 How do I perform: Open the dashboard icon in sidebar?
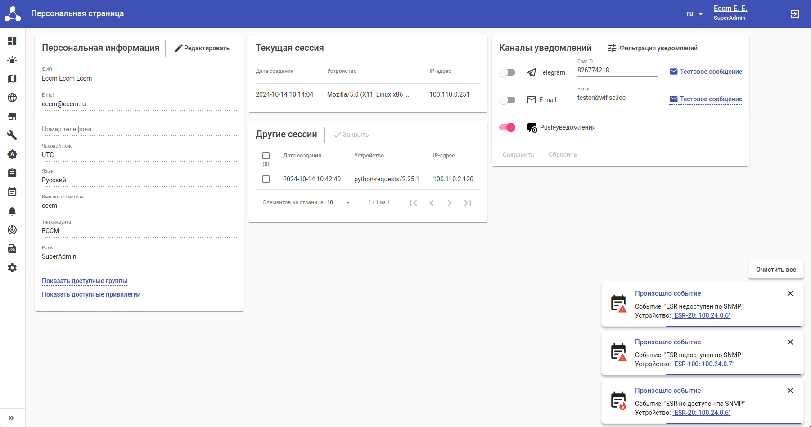pyautogui.click(x=12, y=41)
